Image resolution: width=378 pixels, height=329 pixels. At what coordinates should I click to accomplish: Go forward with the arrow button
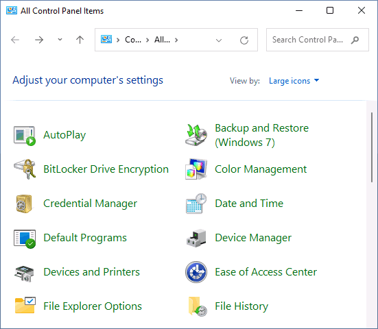tap(39, 40)
